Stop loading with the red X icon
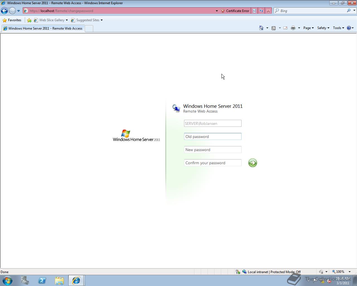This screenshot has width=357, height=286. click(268, 11)
